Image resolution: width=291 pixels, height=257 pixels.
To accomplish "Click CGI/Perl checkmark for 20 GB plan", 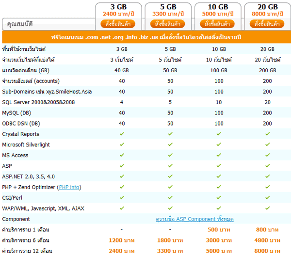I will click(267, 197).
